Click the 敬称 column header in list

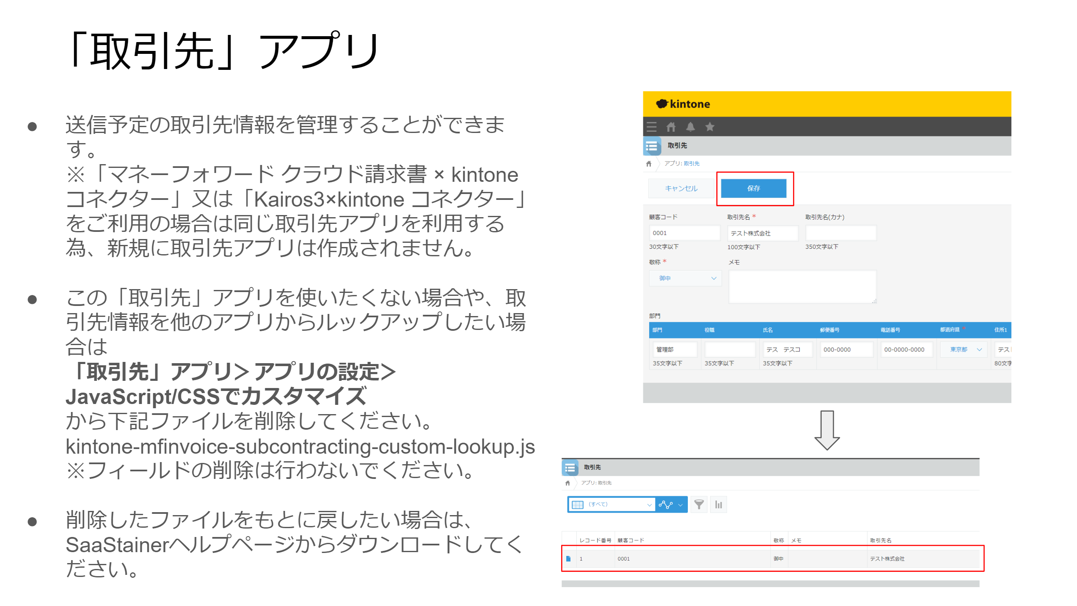779,540
